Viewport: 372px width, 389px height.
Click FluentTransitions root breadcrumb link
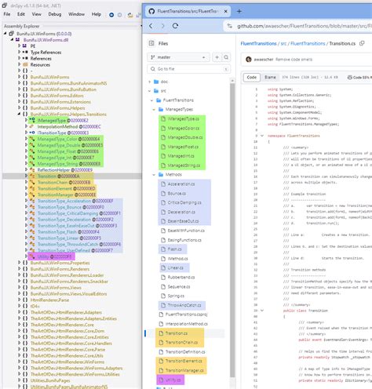tap(258, 43)
